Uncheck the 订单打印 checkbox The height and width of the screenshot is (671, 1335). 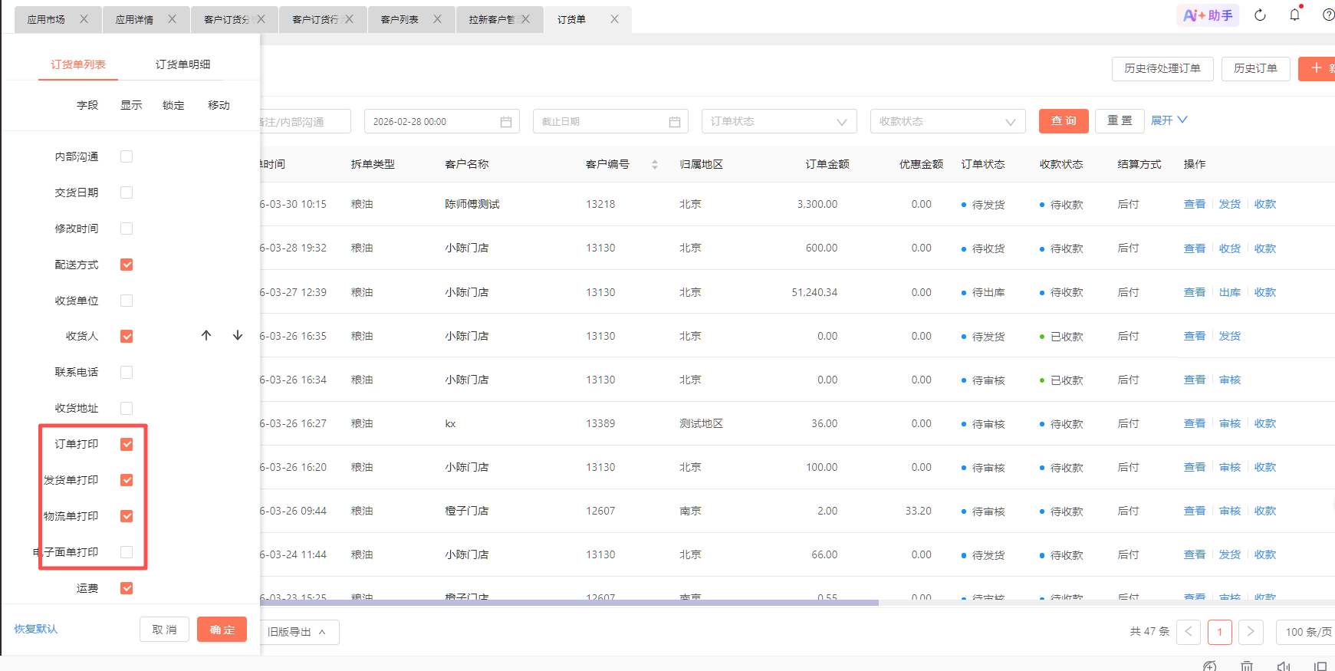click(x=127, y=444)
